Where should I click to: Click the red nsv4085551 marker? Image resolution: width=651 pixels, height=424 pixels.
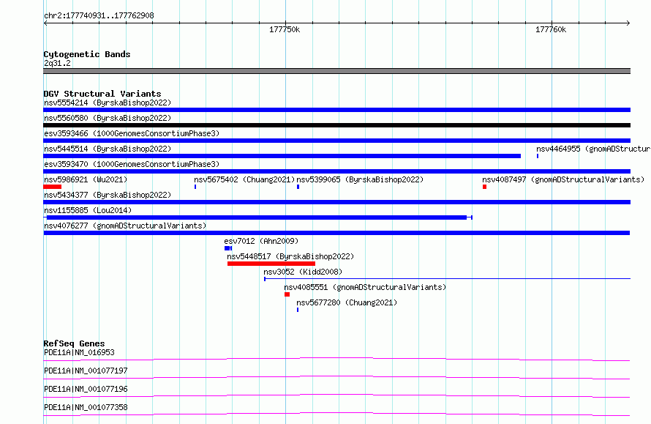point(287,294)
